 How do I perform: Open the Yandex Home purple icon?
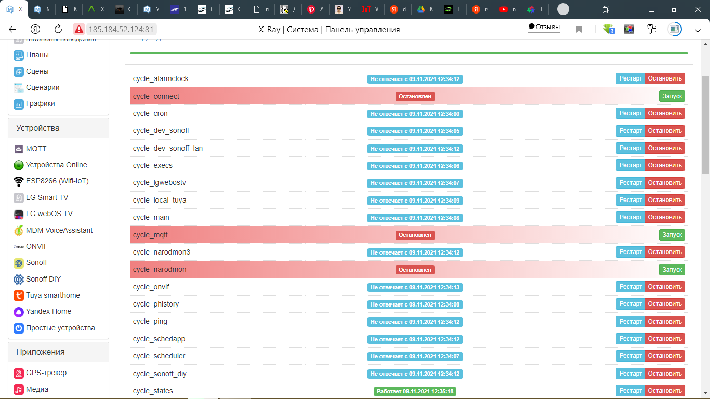18,312
